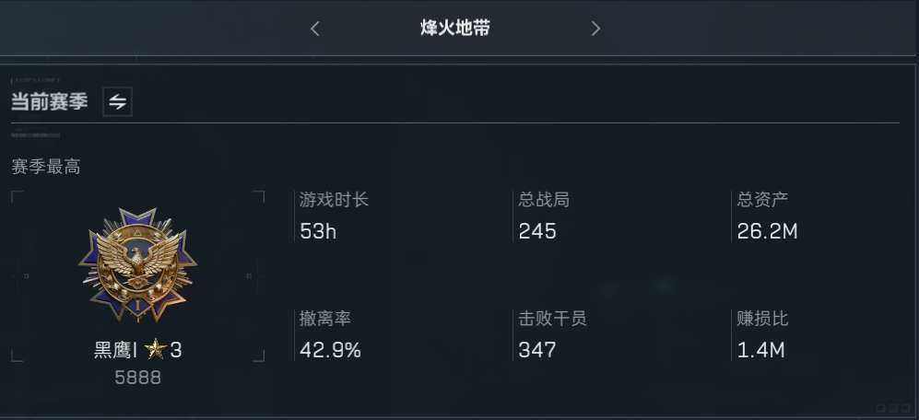Click the 赛季最高 label

click(46, 167)
